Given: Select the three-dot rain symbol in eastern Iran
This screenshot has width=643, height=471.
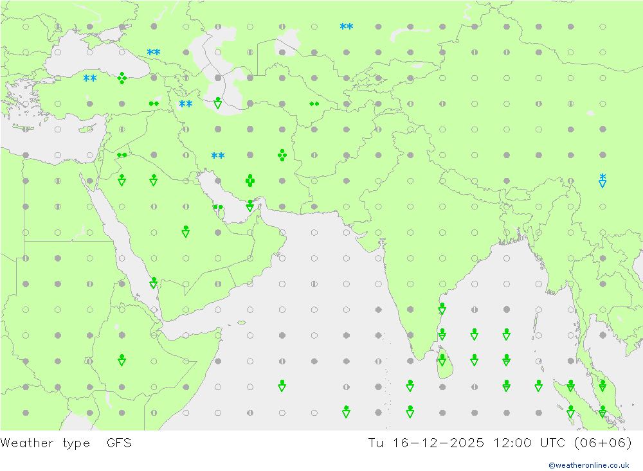Looking at the screenshot, I should tap(282, 155).
